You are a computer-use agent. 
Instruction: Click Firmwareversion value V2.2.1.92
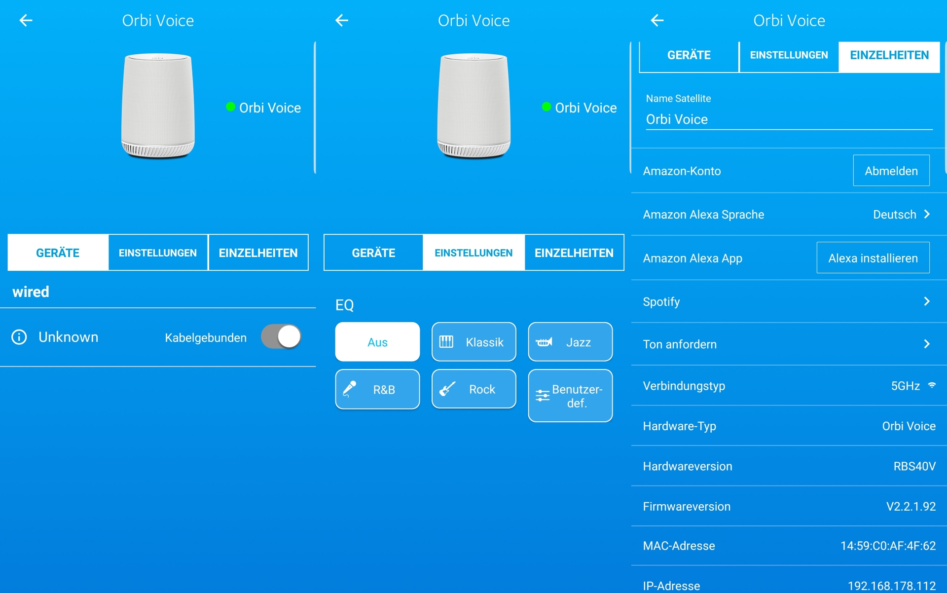(x=911, y=506)
